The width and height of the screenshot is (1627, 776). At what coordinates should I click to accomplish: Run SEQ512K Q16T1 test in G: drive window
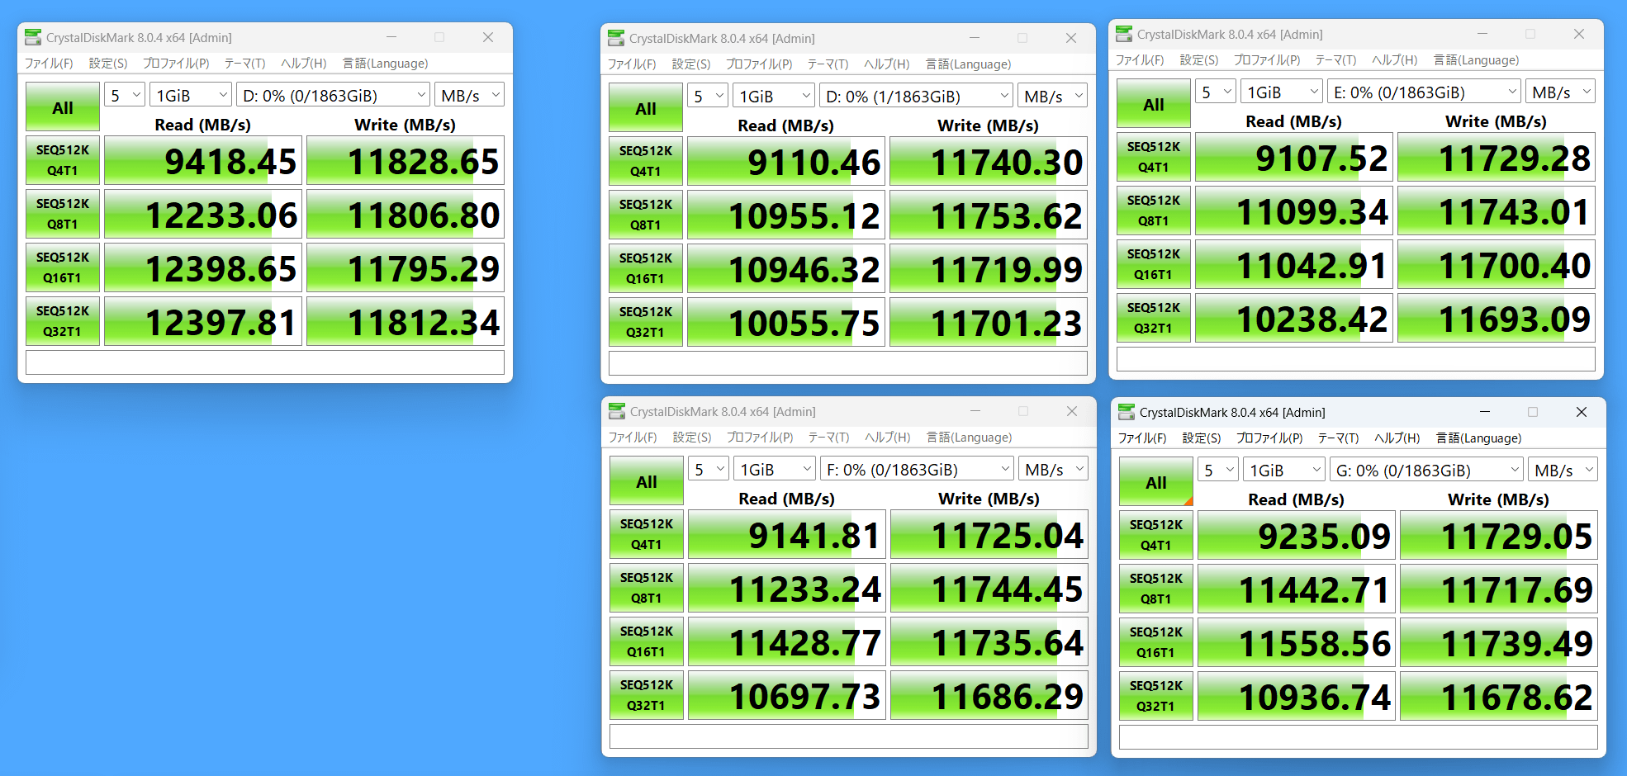pyautogui.click(x=1156, y=642)
